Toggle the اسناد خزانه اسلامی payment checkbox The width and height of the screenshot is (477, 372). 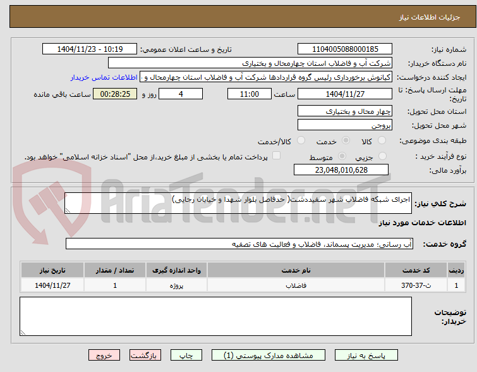[276, 156]
